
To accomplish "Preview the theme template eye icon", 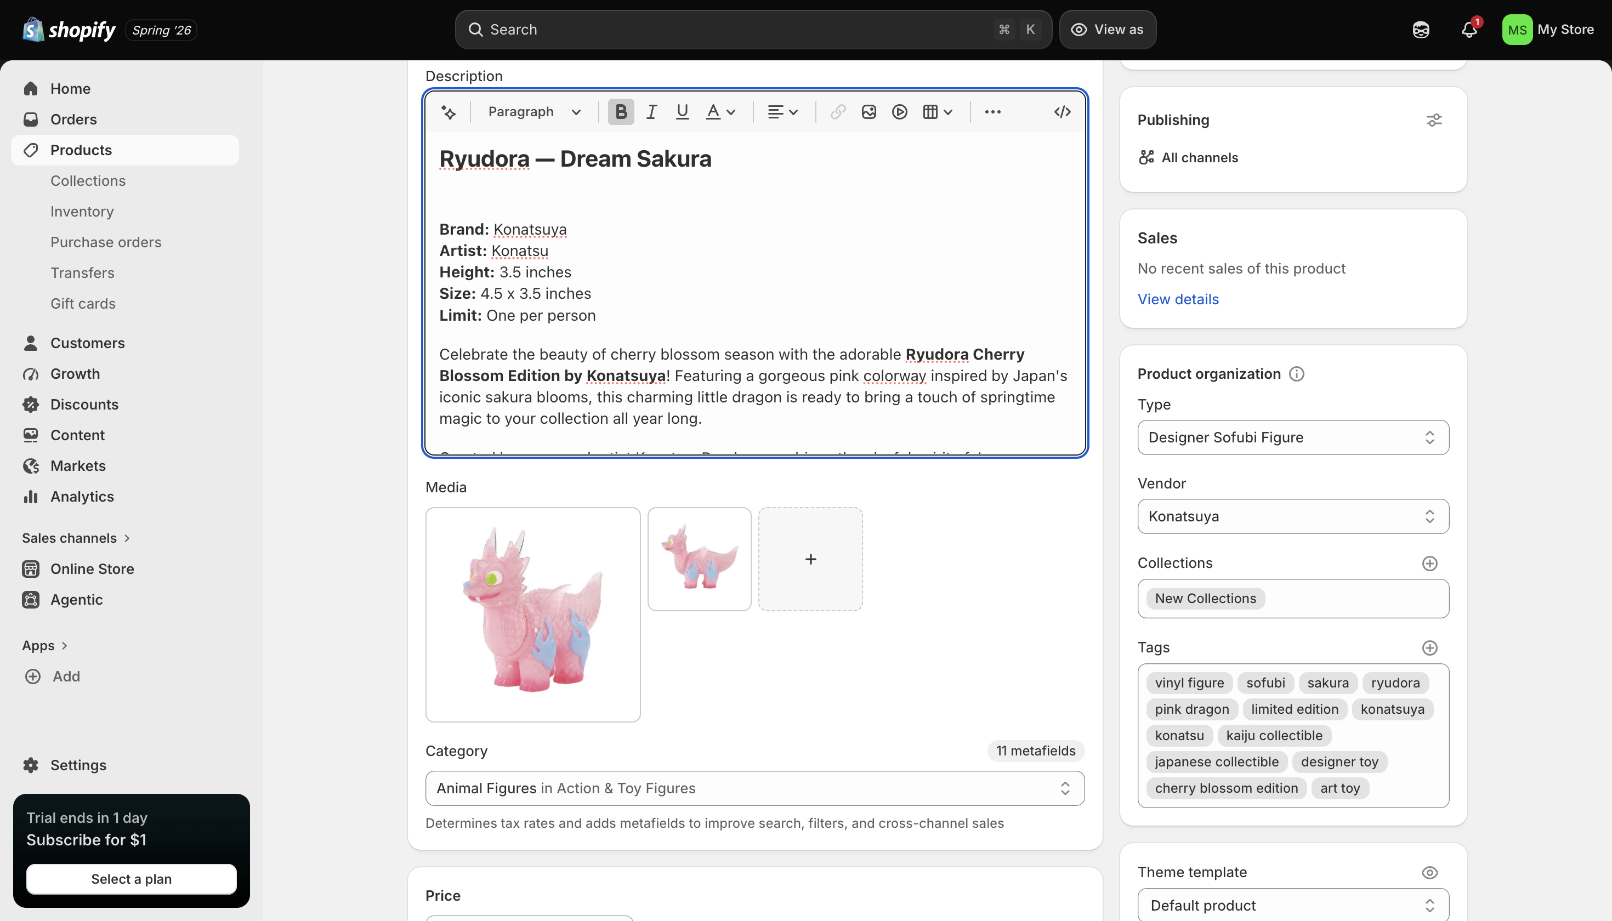I will coord(1429,872).
